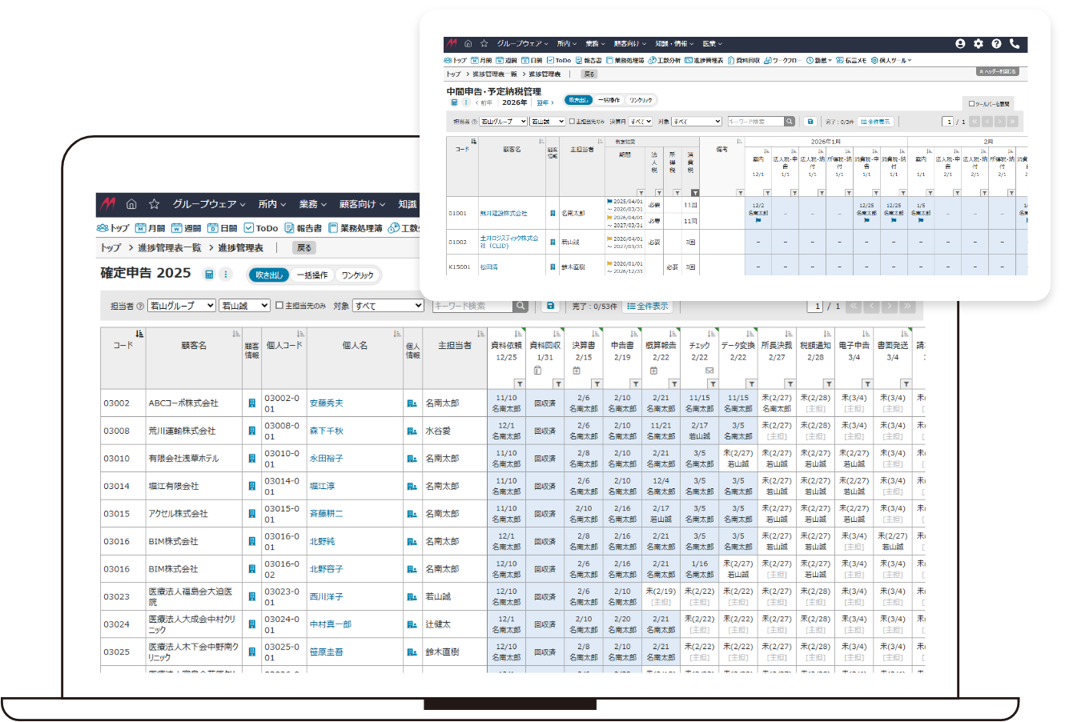Open the 熊井建設株式会社 customer link
The image size is (1065, 722).
pyautogui.click(x=504, y=214)
